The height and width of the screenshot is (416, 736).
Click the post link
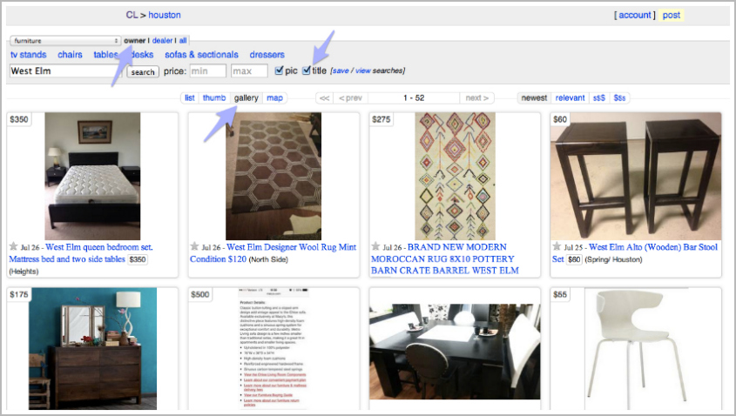672,15
